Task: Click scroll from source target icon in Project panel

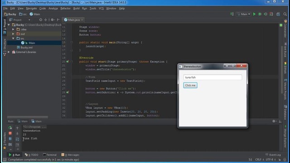Action: 41,19
